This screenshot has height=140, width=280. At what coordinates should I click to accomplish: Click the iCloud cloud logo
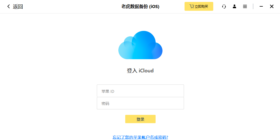coord(140,45)
